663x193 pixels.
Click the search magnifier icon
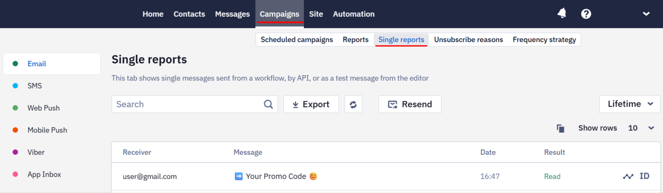(x=268, y=104)
